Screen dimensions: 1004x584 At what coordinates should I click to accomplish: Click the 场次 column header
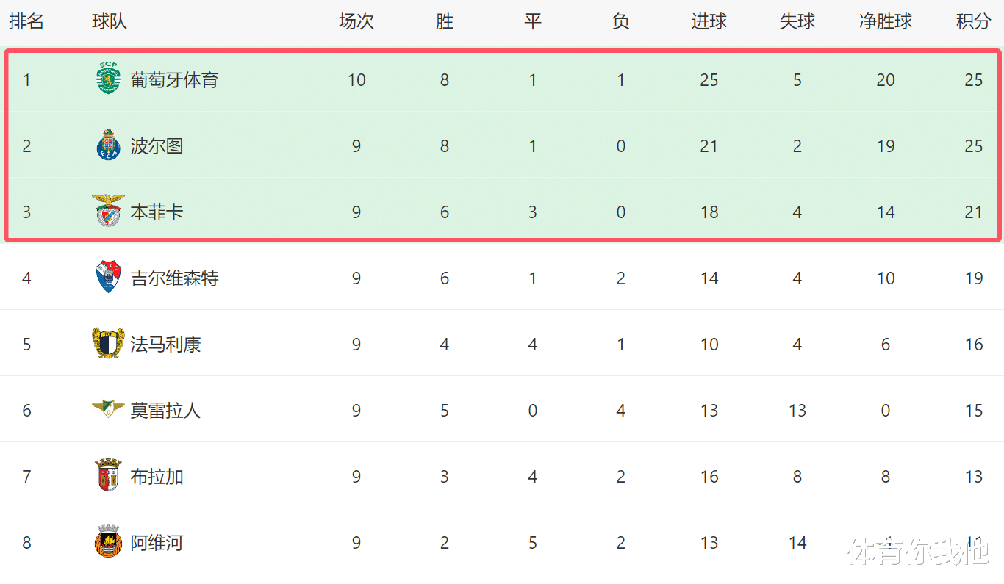(x=356, y=22)
